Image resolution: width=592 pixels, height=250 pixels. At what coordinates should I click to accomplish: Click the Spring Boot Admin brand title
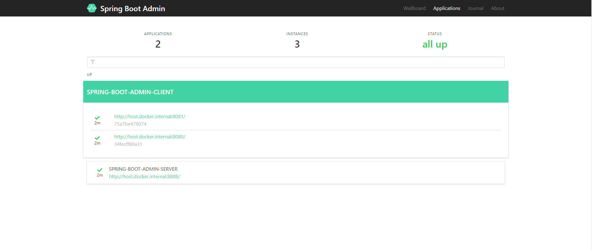click(132, 8)
